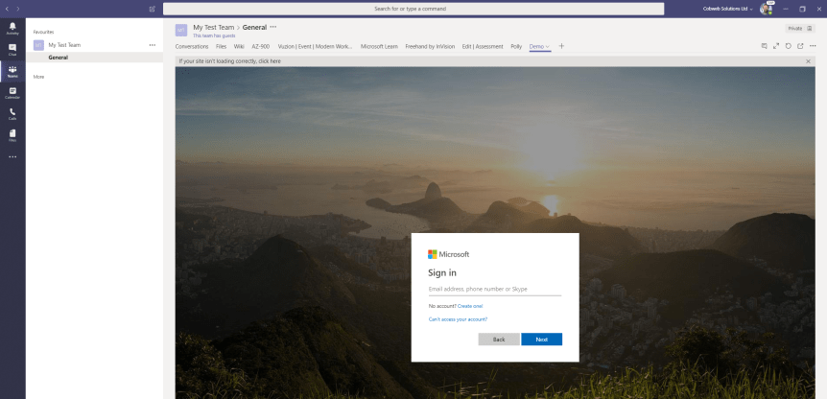Add a new tab with plus icon
The height and width of the screenshot is (399, 827).
[561, 46]
